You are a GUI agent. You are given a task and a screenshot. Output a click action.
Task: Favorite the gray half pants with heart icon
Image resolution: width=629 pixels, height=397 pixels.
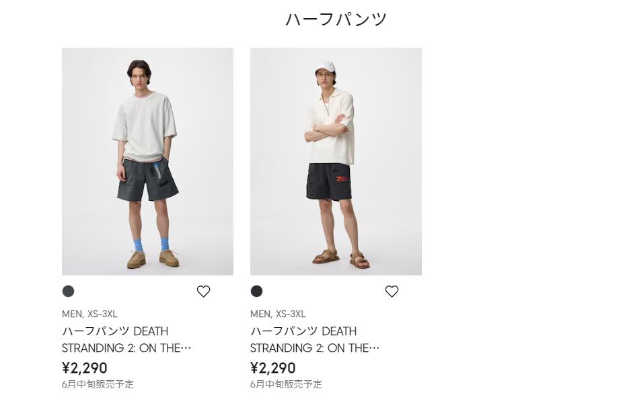(x=203, y=291)
